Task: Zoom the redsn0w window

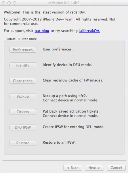Action: coord(14,3)
